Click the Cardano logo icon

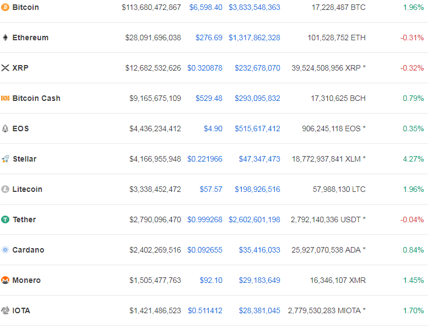[5, 250]
